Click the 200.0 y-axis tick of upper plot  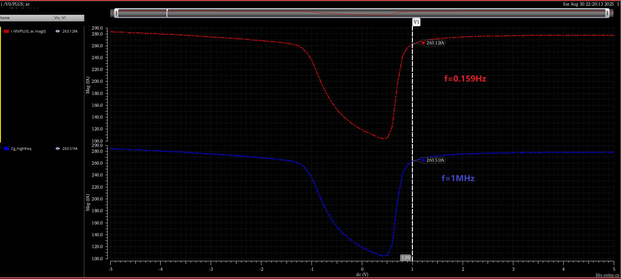coord(97,81)
